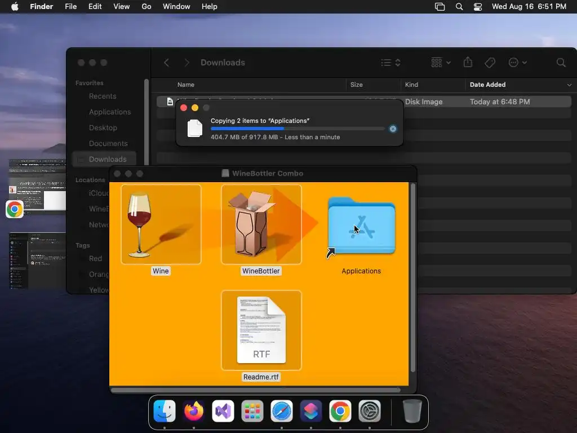Screen dimensions: 577x433
Task: Click the horizontal scrollbar in WineBottler Combo window
Action: pyautogui.click(x=255, y=390)
